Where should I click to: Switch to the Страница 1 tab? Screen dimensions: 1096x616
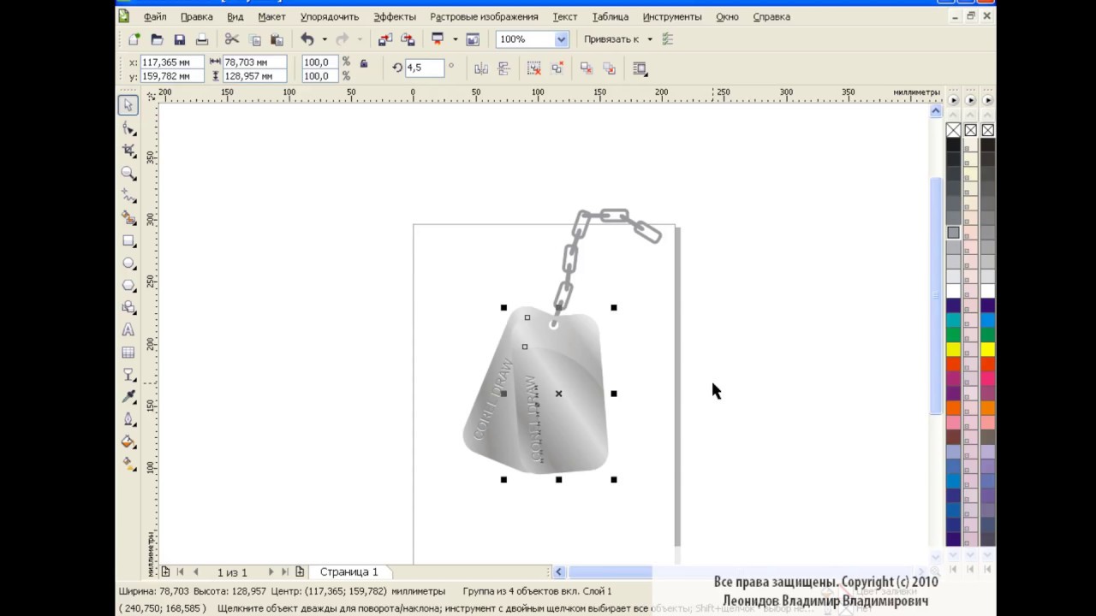click(348, 572)
